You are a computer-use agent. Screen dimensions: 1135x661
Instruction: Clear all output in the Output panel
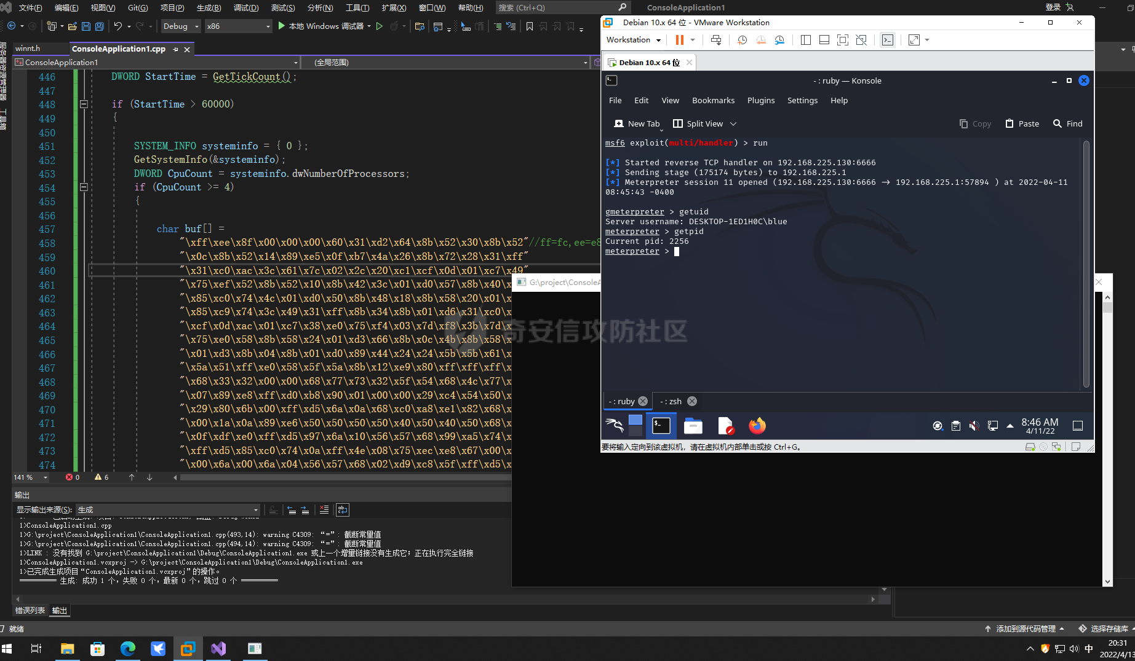click(x=324, y=510)
